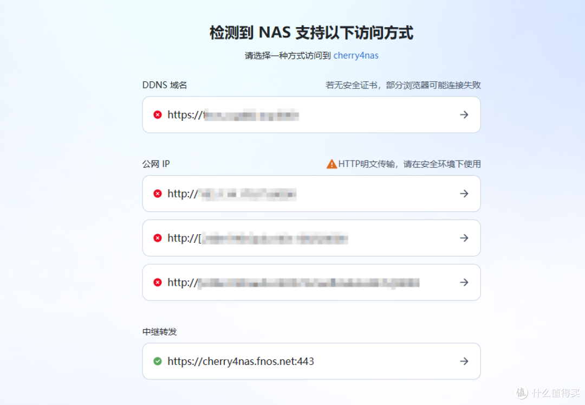Click the page title 检测到 NAS 支持以下访问方式
The height and width of the screenshot is (405, 585).
(x=292, y=33)
